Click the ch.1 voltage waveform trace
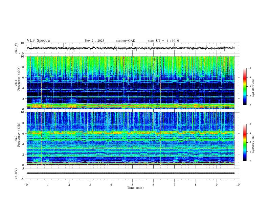The height and width of the screenshot is (207, 268). [131, 48]
